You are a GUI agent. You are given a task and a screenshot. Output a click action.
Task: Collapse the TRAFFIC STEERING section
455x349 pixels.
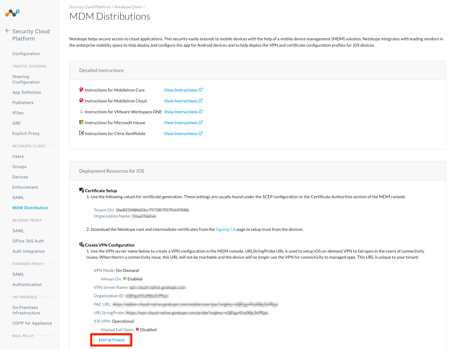click(x=29, y=66)
